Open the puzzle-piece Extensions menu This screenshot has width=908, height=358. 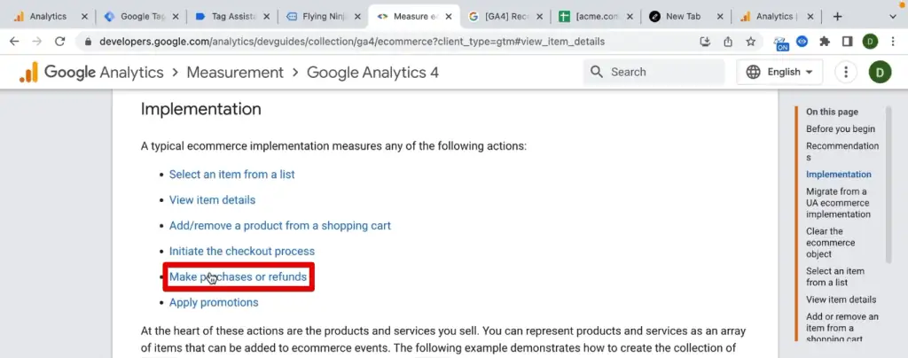tap(825, 42)
